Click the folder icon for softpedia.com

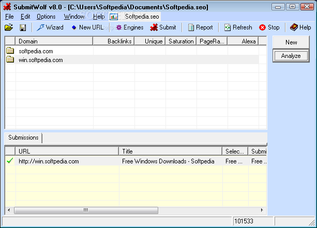pyautogui.click(x=10, y=51)
